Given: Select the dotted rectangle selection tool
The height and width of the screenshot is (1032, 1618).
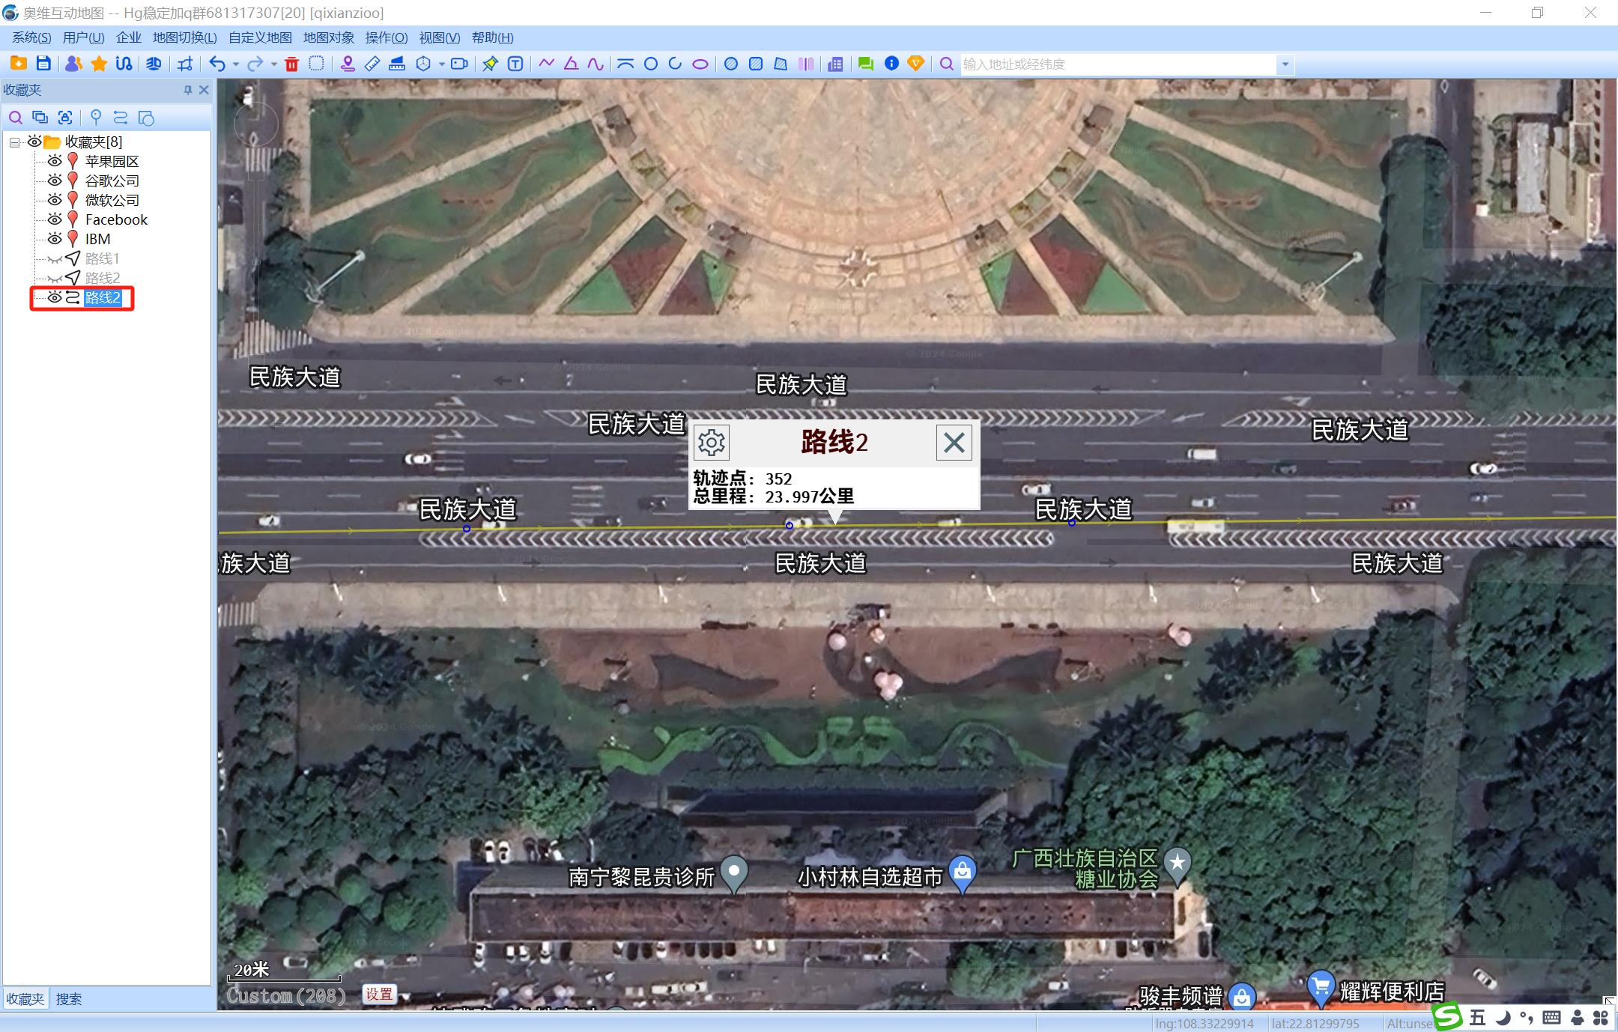Looking at the screenshot, I should tap(317, 64).
